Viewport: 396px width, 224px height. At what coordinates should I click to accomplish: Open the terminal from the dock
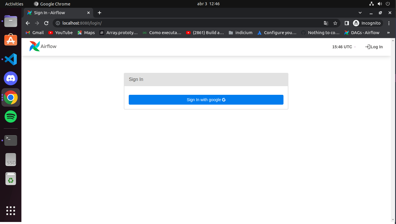pos(10,140)
